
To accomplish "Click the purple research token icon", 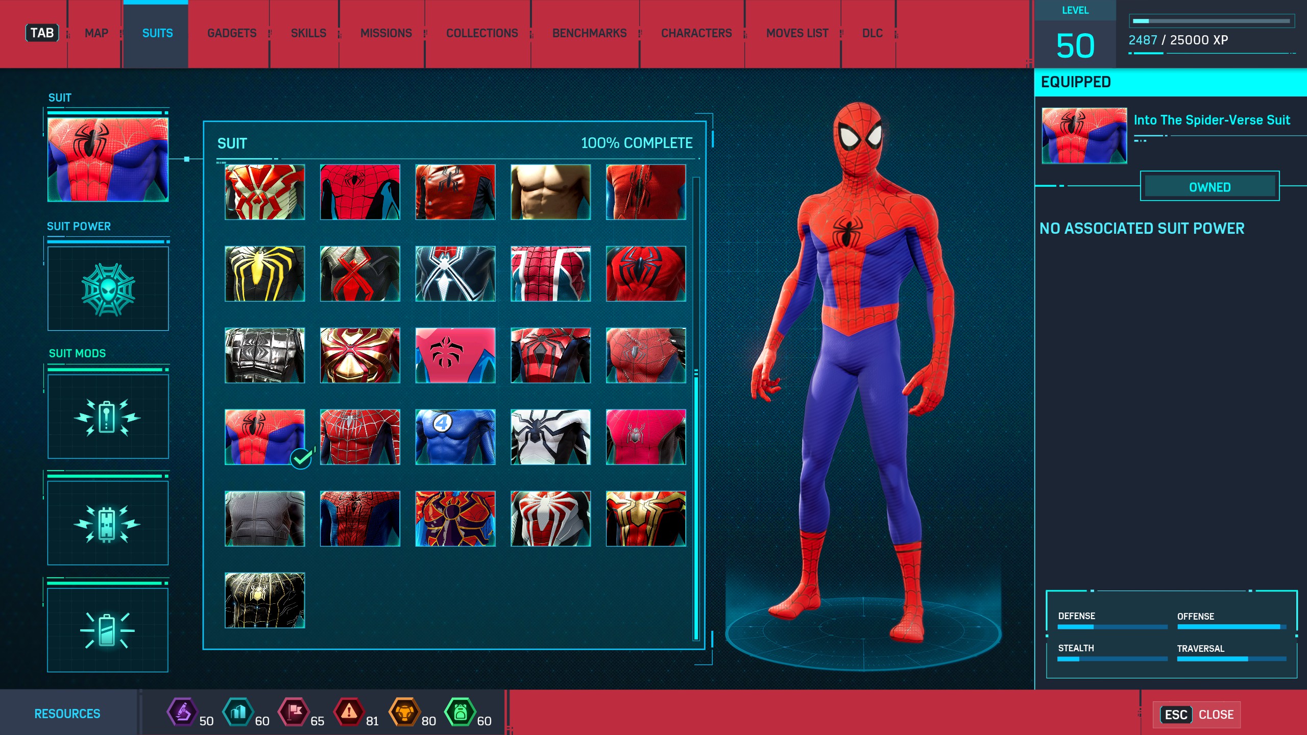I will coord(182,712).
